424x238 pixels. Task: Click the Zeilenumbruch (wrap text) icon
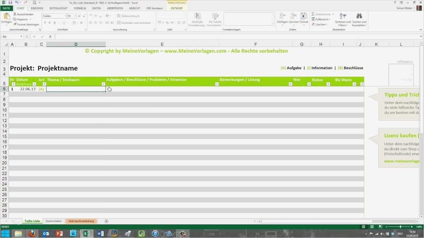118,16
